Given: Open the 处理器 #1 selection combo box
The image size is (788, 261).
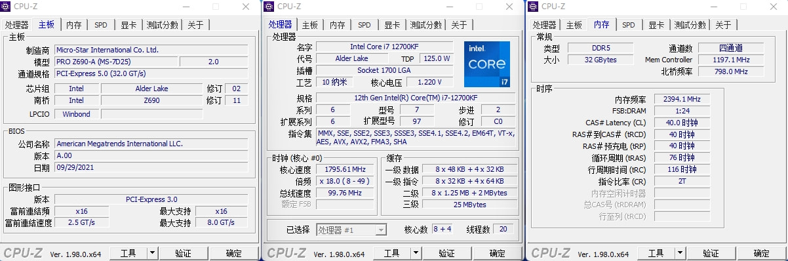Looking at the screenshot, I should (x=351, y=230).
